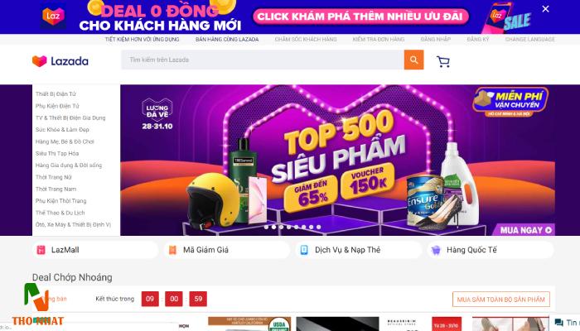Open Hàng Quốc Tế basket icon
The width and height of the screenshot is (580, 331).
pyautogui.click(x=436, y=250)
